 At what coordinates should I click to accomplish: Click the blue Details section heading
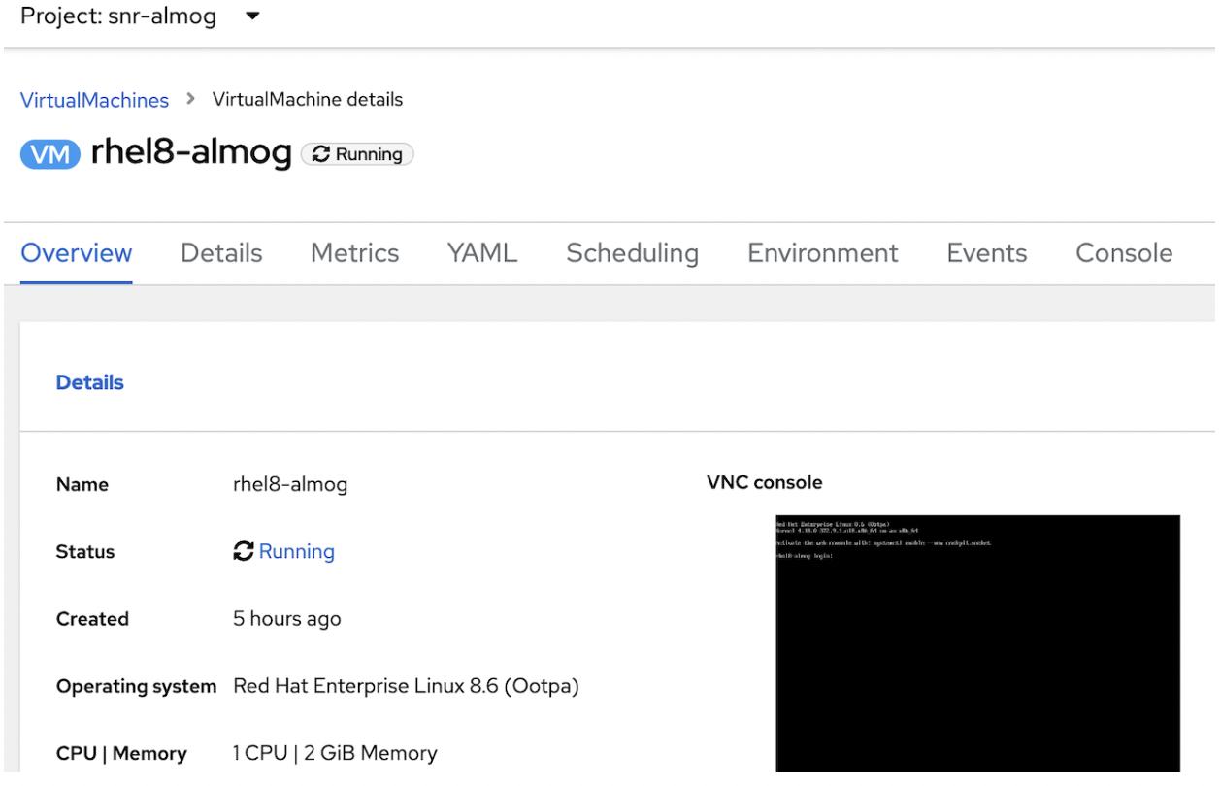pyautogui.click(x=90, y=382)
